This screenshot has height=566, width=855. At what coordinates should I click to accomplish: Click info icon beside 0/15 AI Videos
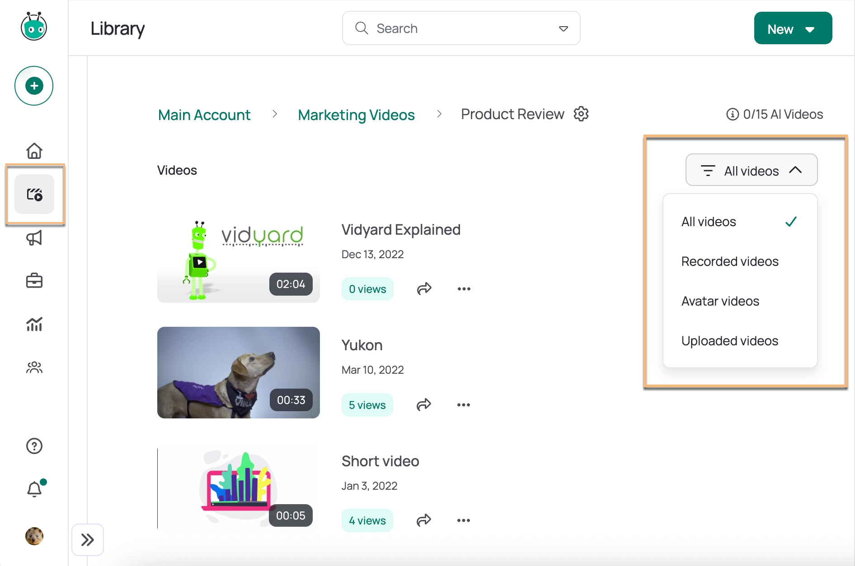click(x=733, y=115)
